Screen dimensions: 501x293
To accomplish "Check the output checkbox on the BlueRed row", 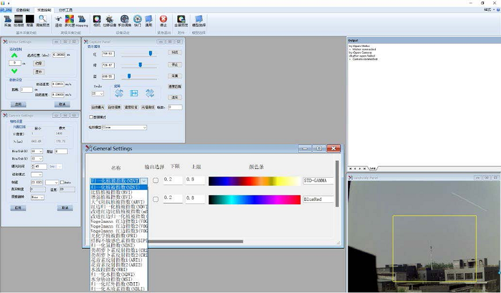I will point(156,199).
